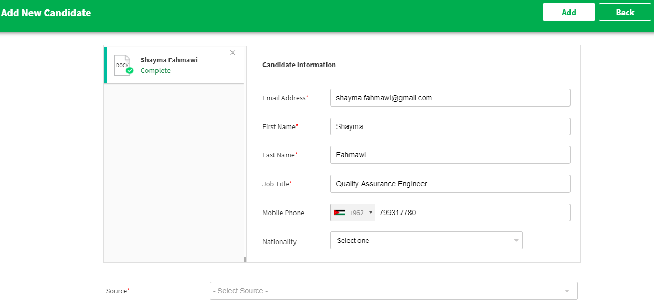Screen dimensions: 654x307
Task: Focus the Email Address input field
Action: pos(450,98)
